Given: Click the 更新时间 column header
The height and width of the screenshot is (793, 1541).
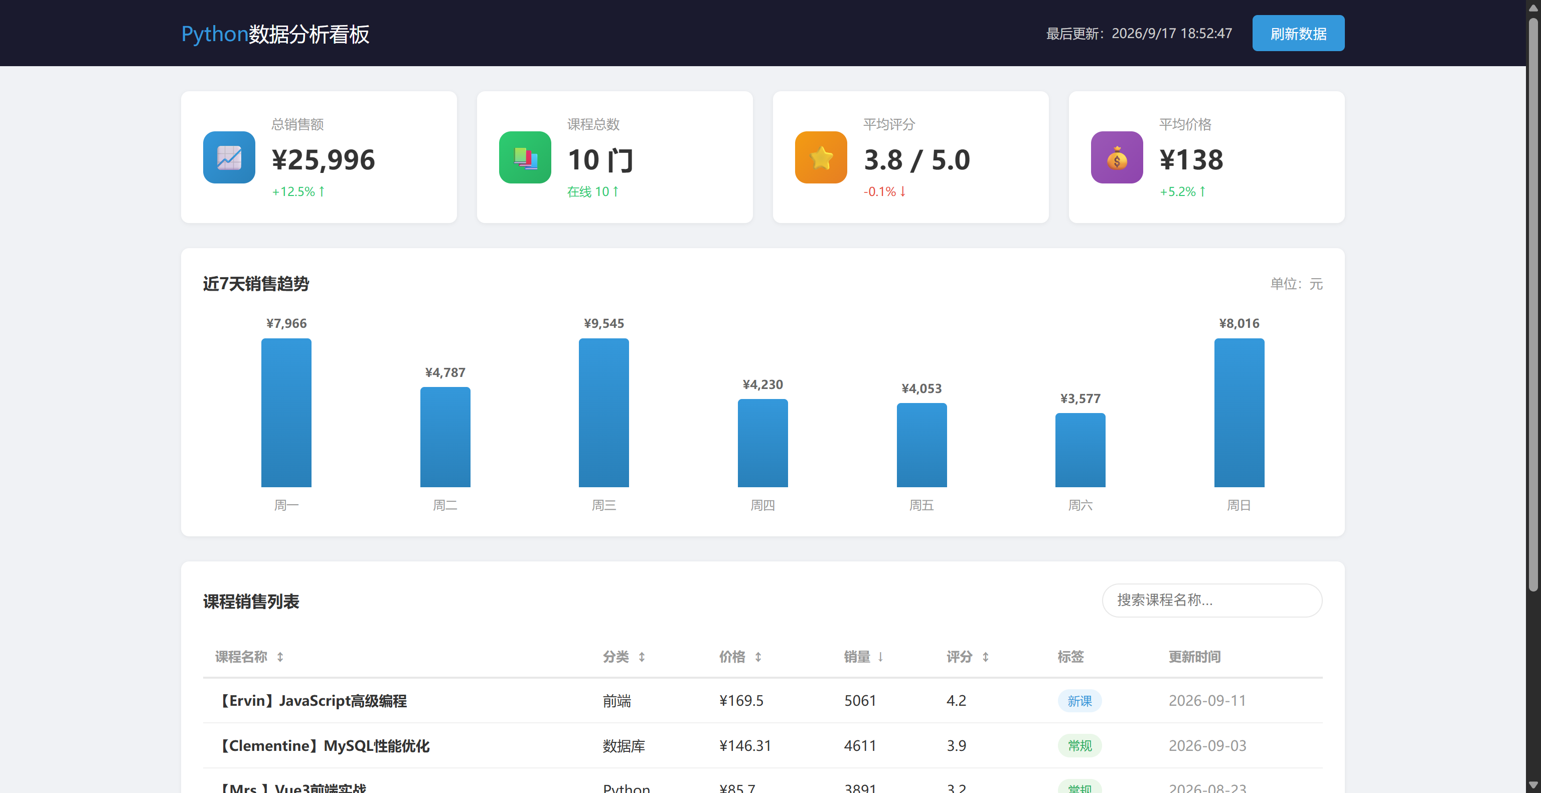Looking at the screenshot, I should [x=1195, y=657].
